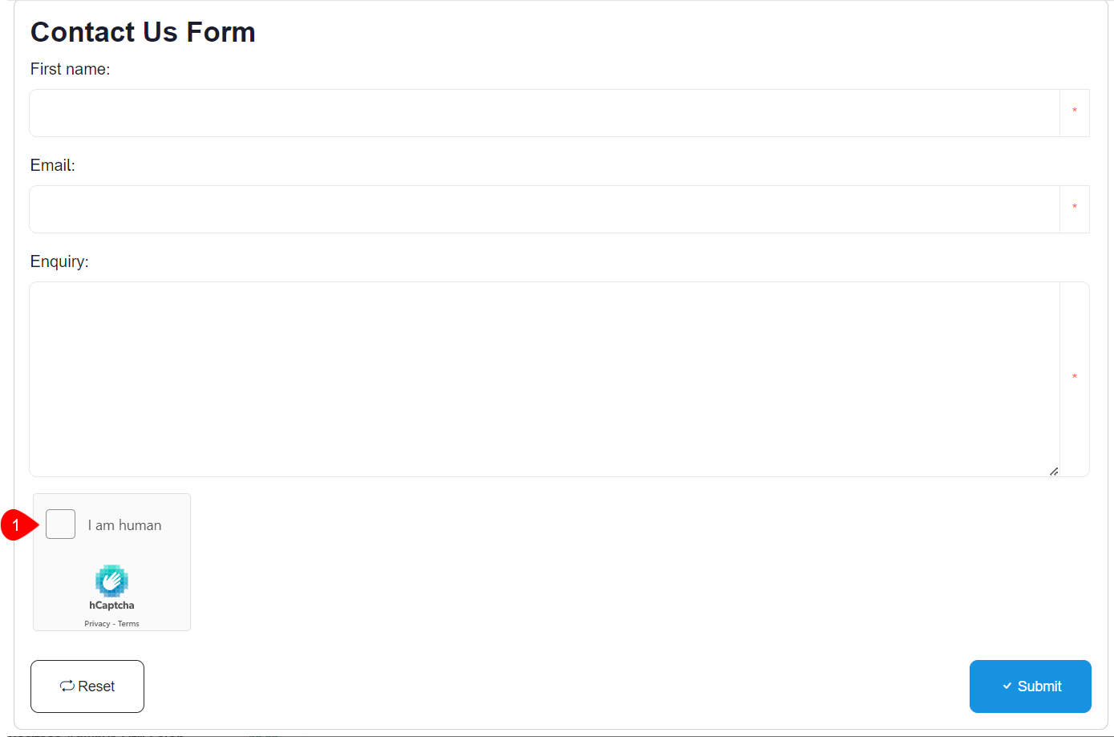Click the hCaptcha hand logo icon
The height and width of the screenshot is (737, 1114).
click(111, 581)
